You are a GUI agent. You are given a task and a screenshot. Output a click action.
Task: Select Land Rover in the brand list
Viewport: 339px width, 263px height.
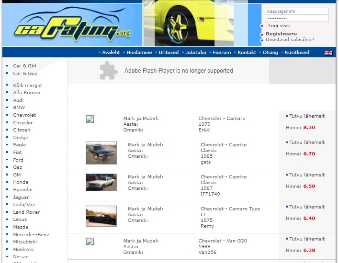tap(26, 212)
